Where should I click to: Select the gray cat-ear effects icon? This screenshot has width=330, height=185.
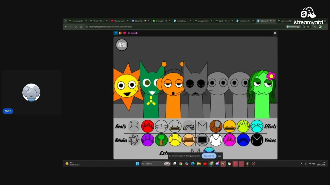(x=202, y=126)
